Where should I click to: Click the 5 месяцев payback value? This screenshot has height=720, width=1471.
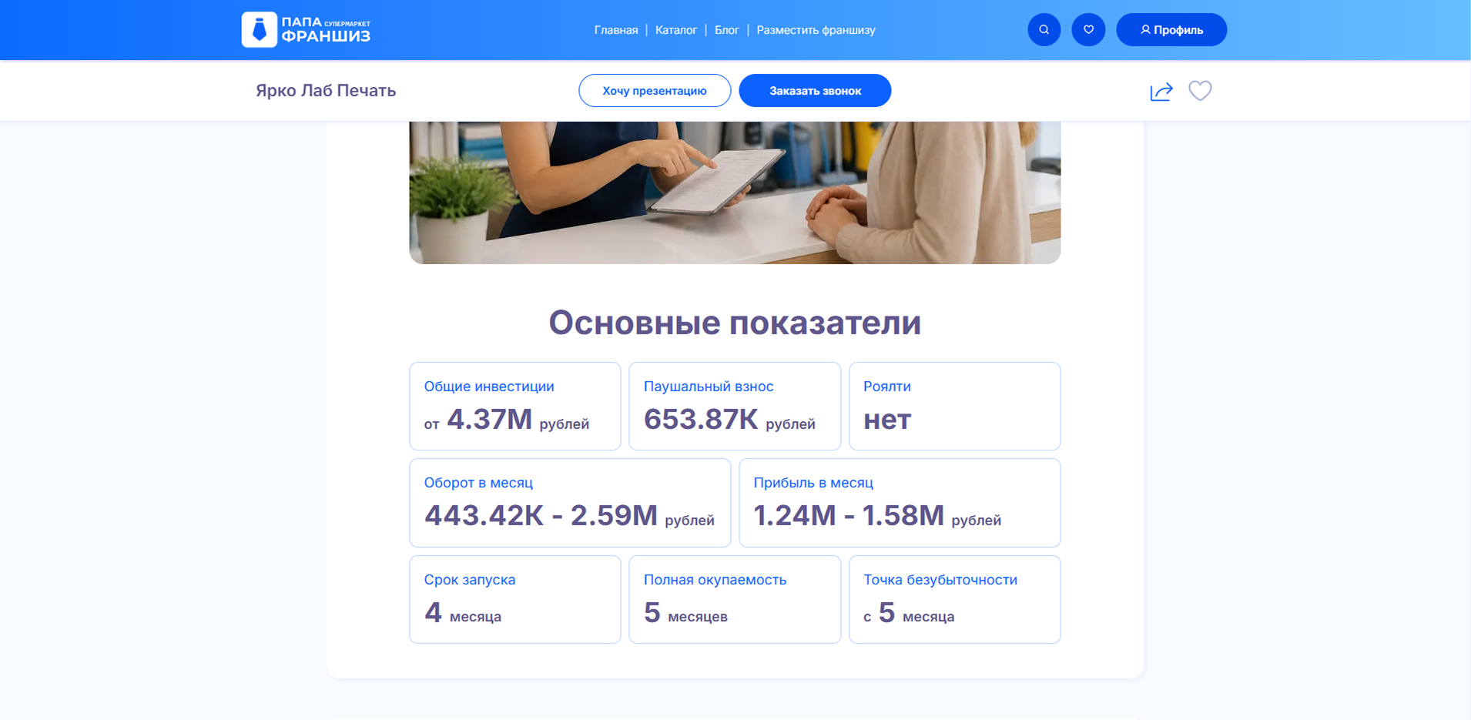point(685,614)
